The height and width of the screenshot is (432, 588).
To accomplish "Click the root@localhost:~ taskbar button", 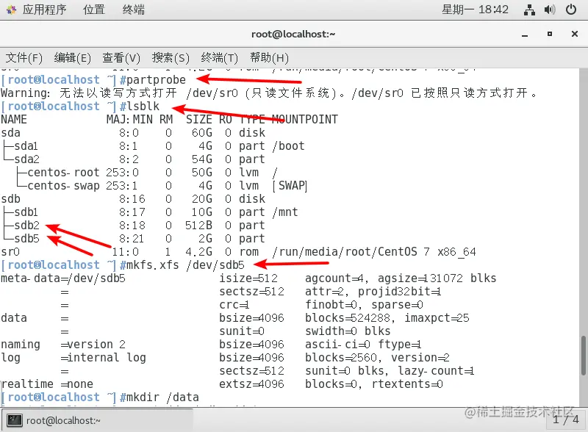I will pyautogui.click(x=98, y=420).
